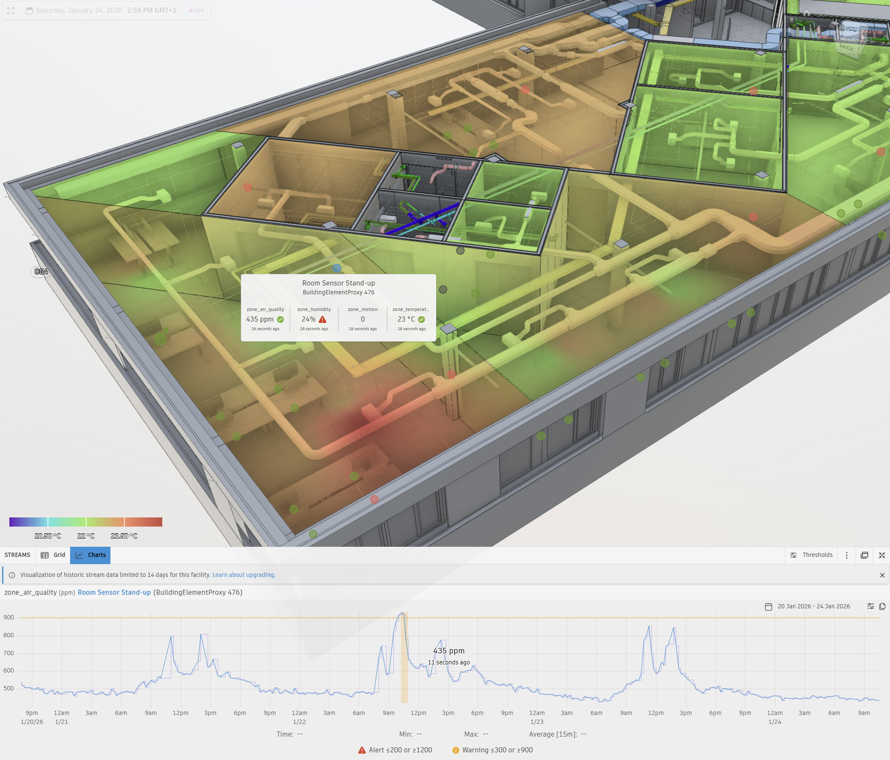The width and height of the screenshot is (890, 760).
Task: Click the chart threshold lines toggle icon
Action: coord(870,606)
